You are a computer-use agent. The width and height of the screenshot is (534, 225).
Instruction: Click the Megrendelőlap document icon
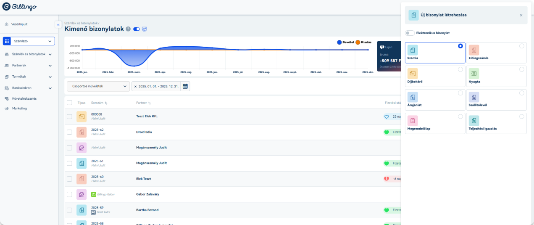pos(413,120)
